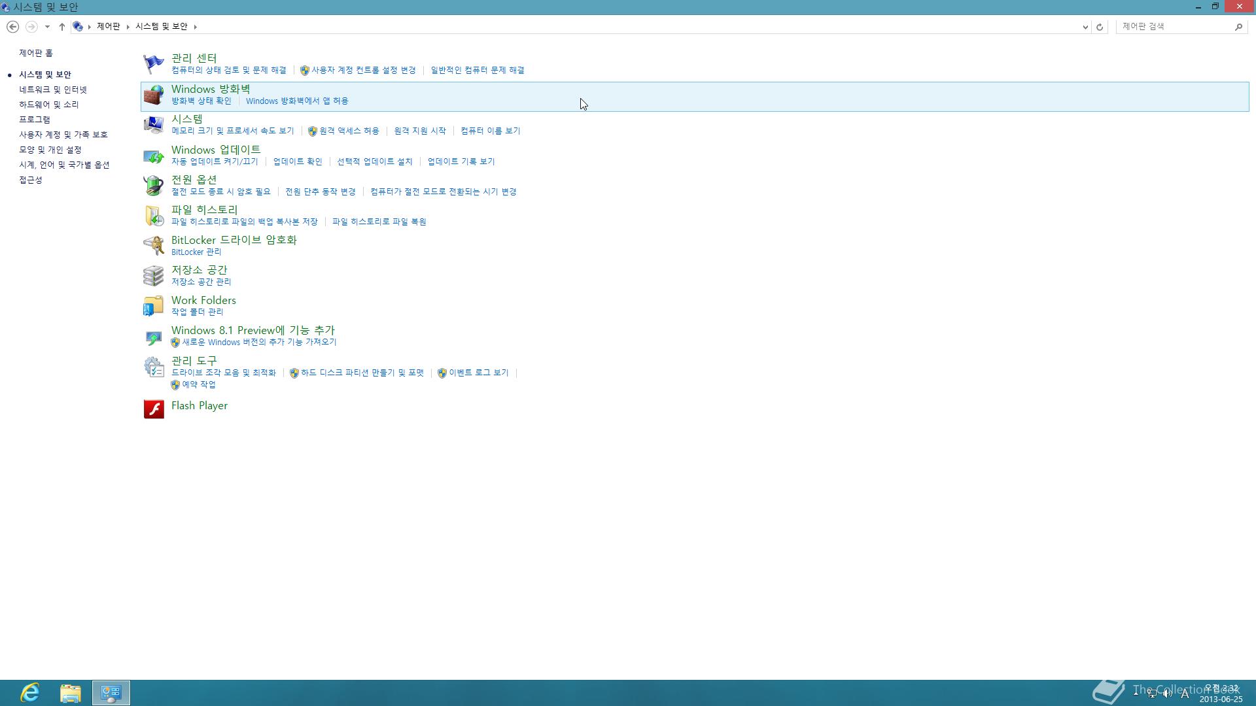
Task: Click the taskbar clock and date
Action: 1221,694
